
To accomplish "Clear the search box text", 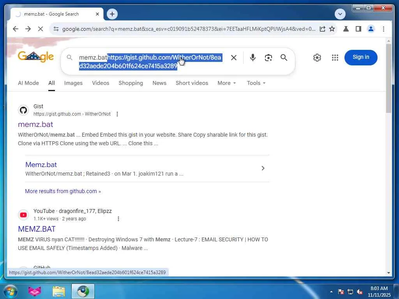I will coord(234,58).
